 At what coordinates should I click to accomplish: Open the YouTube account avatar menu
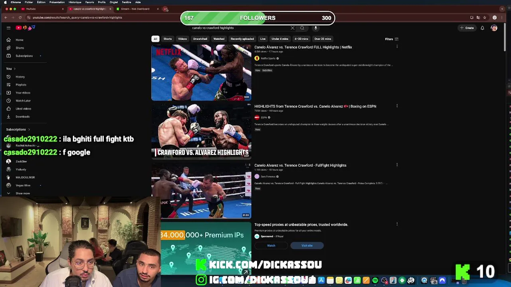494,28
